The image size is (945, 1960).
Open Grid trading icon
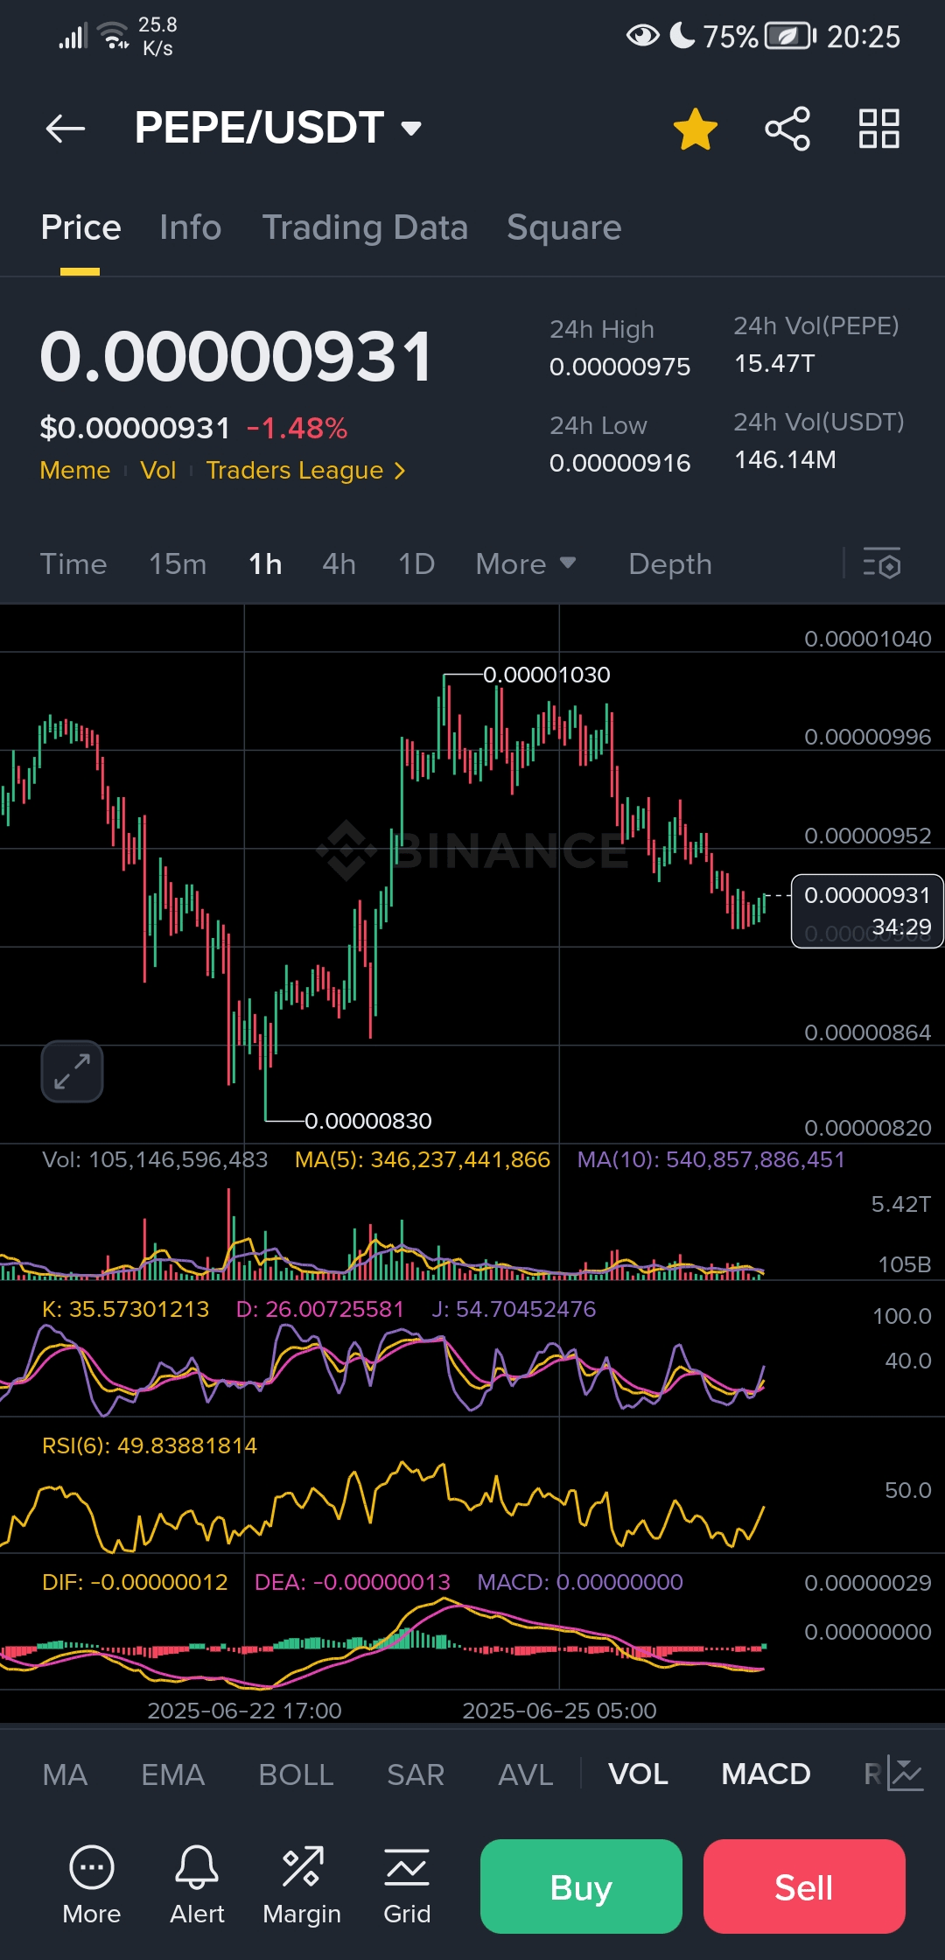pyautogui.click(x=407, y=1886)
